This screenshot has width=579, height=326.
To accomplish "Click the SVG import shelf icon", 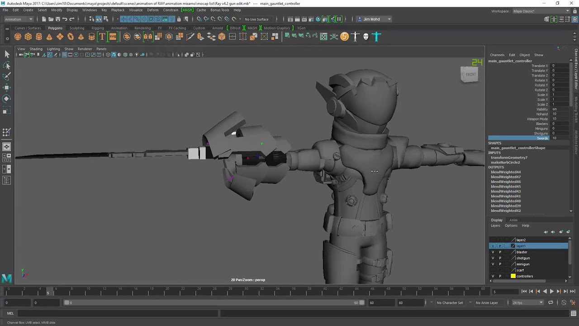I will click(113, 37).
